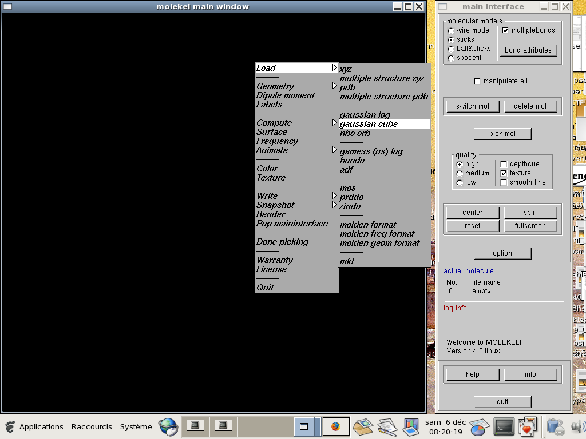Click delete mol button
586x439 pixels.
[x=530, y=106]
